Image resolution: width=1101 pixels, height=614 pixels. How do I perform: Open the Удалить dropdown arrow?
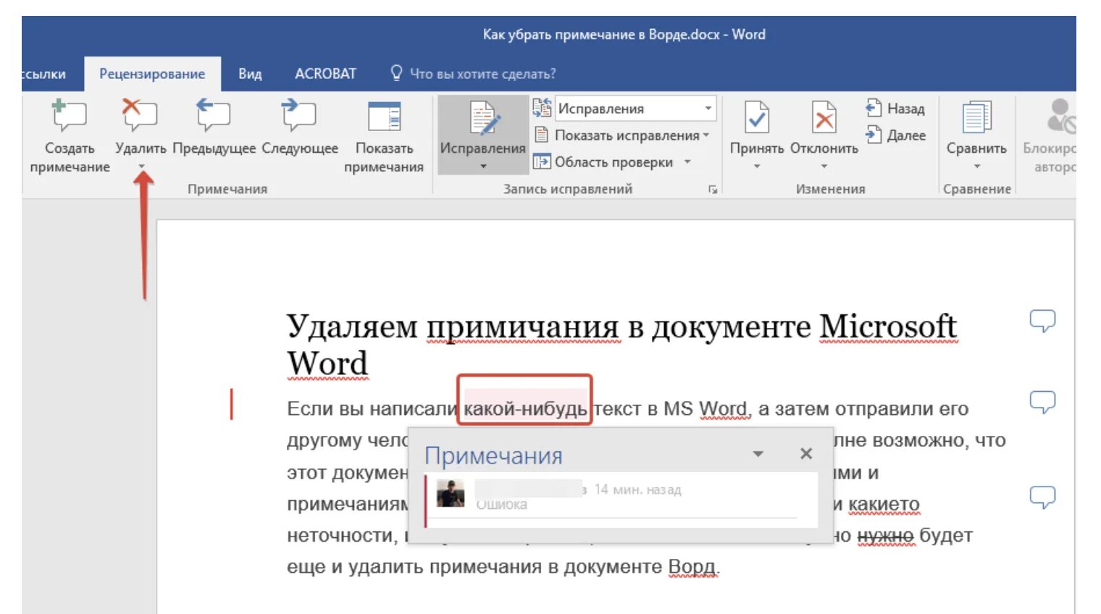click(141, 167)
